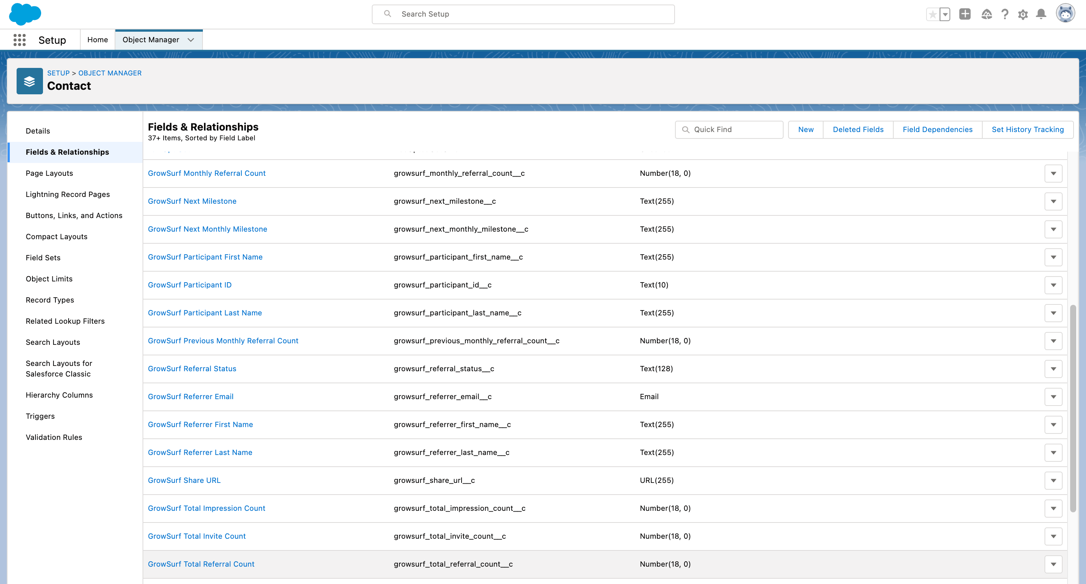Image resolution: width=1086 pixels, height=584 pixels.
Task: Expand actions for GrowSurf Referrer Email field
Action: click(1054, 397)
